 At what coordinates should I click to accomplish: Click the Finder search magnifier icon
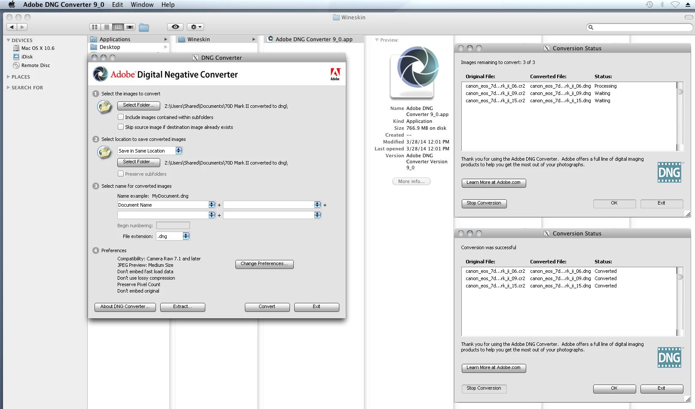click(x=591, y=27)
